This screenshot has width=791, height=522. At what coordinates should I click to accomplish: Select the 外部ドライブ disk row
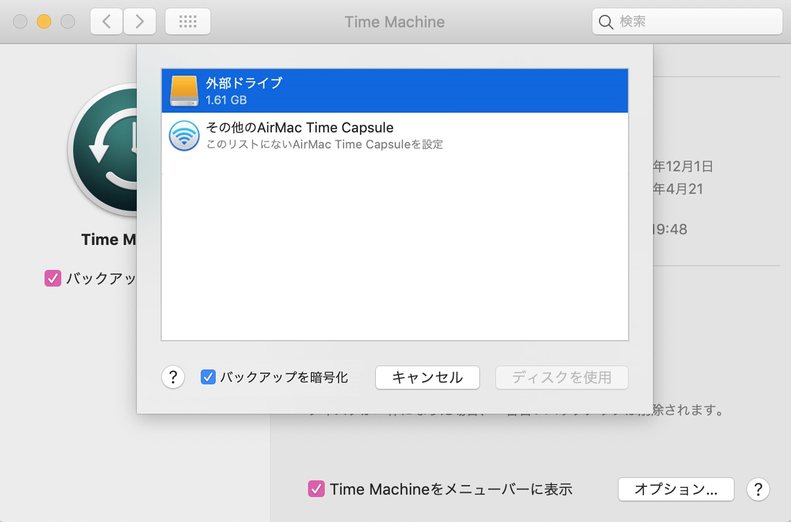pyautogui.click(x=394, y=91)
